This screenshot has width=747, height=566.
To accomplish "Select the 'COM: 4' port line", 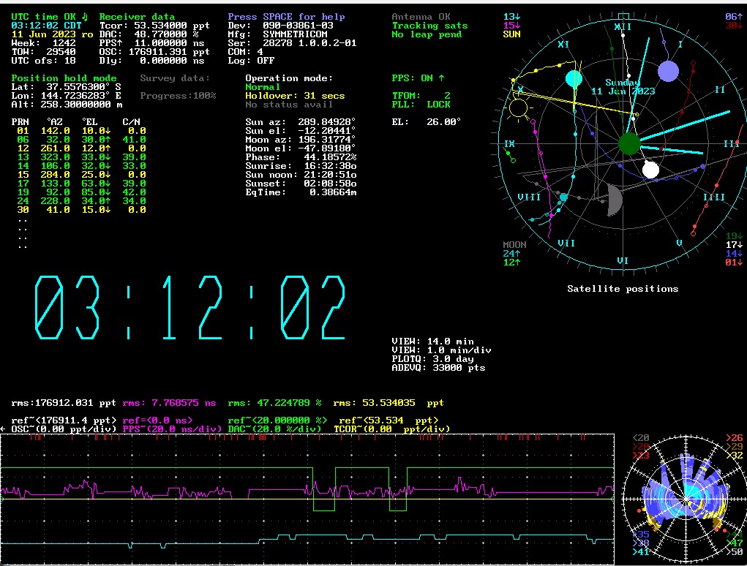I will click(x=245, y=51).
